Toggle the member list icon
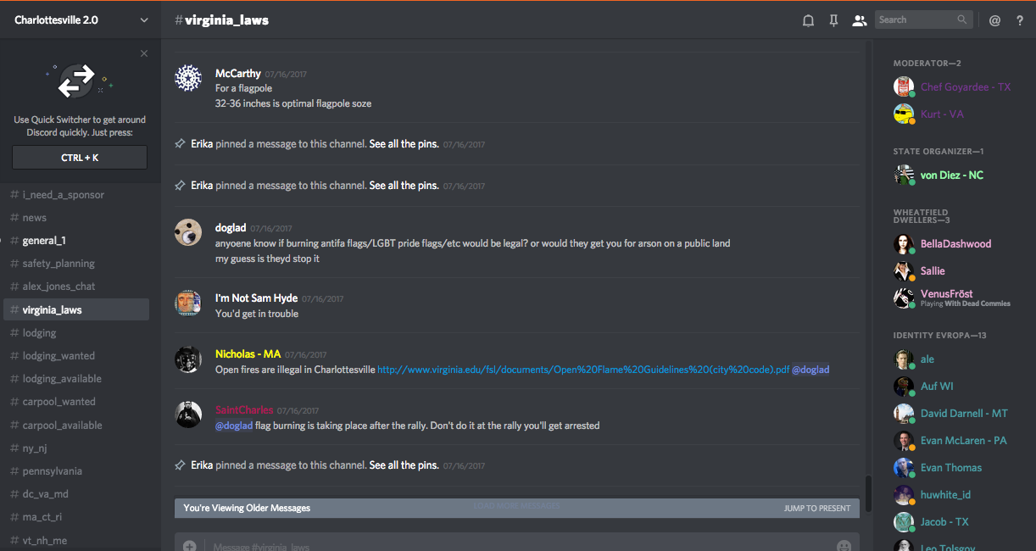The height and width of the screenshot is (551, 1036). point(859,20)
